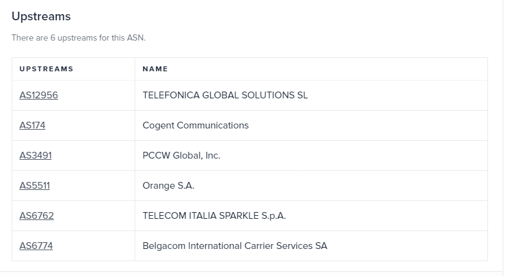
Task: Visit the AS6774 link
Action: (36, 246)
